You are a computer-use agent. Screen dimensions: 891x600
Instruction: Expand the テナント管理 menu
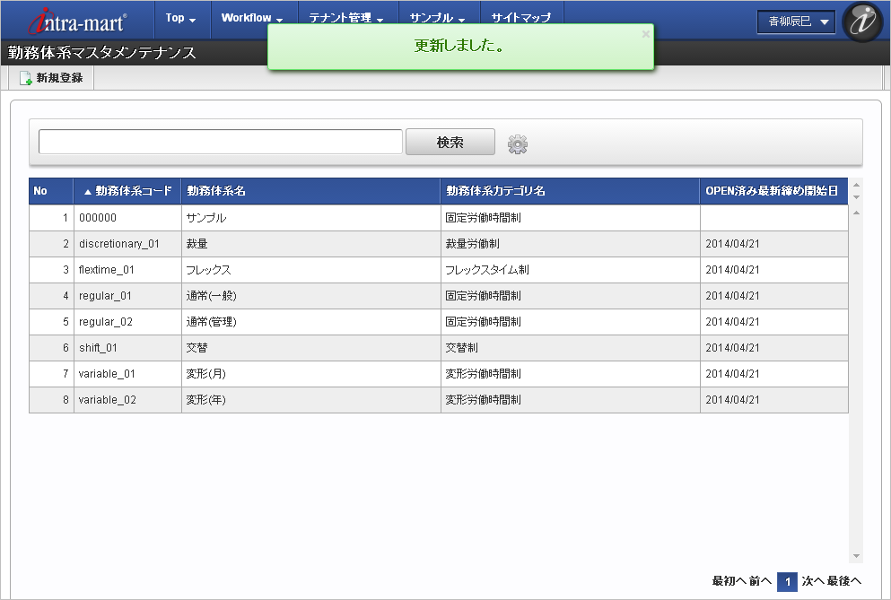coord(346,18)
